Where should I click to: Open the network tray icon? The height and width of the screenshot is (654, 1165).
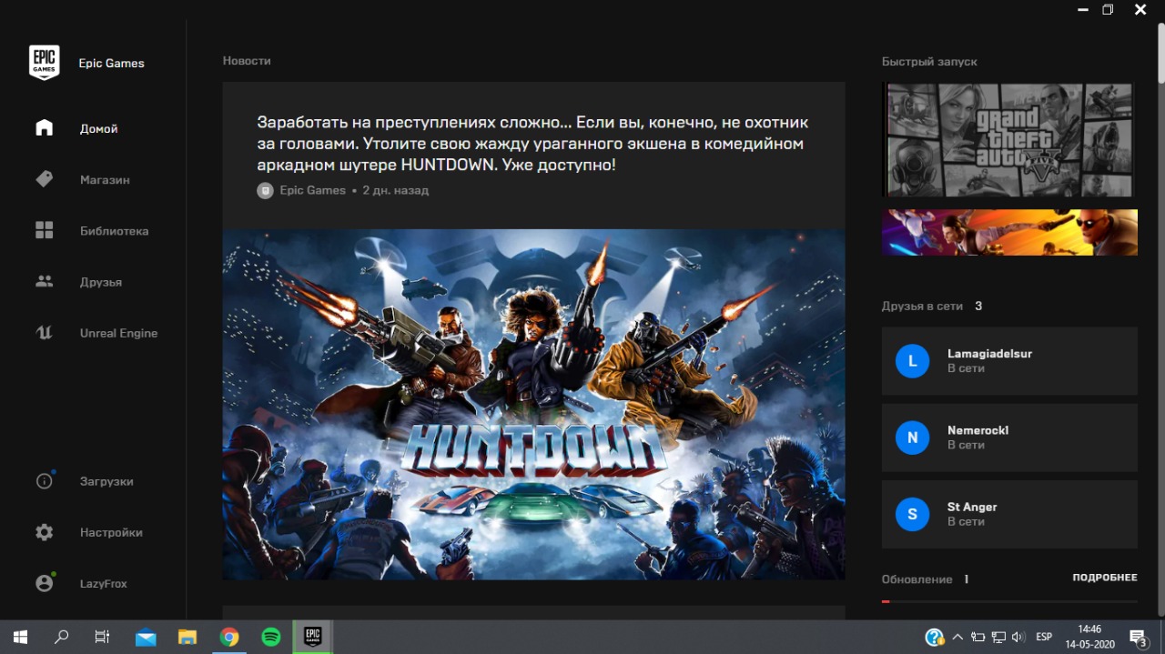tap(998, 637)
